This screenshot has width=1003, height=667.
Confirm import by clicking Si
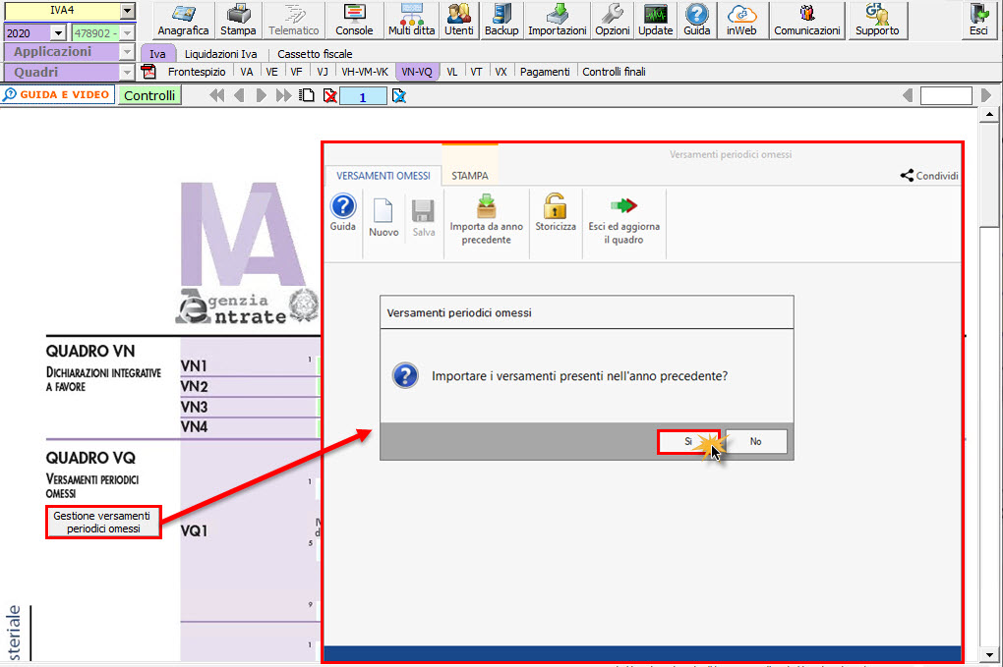(688, 442)
